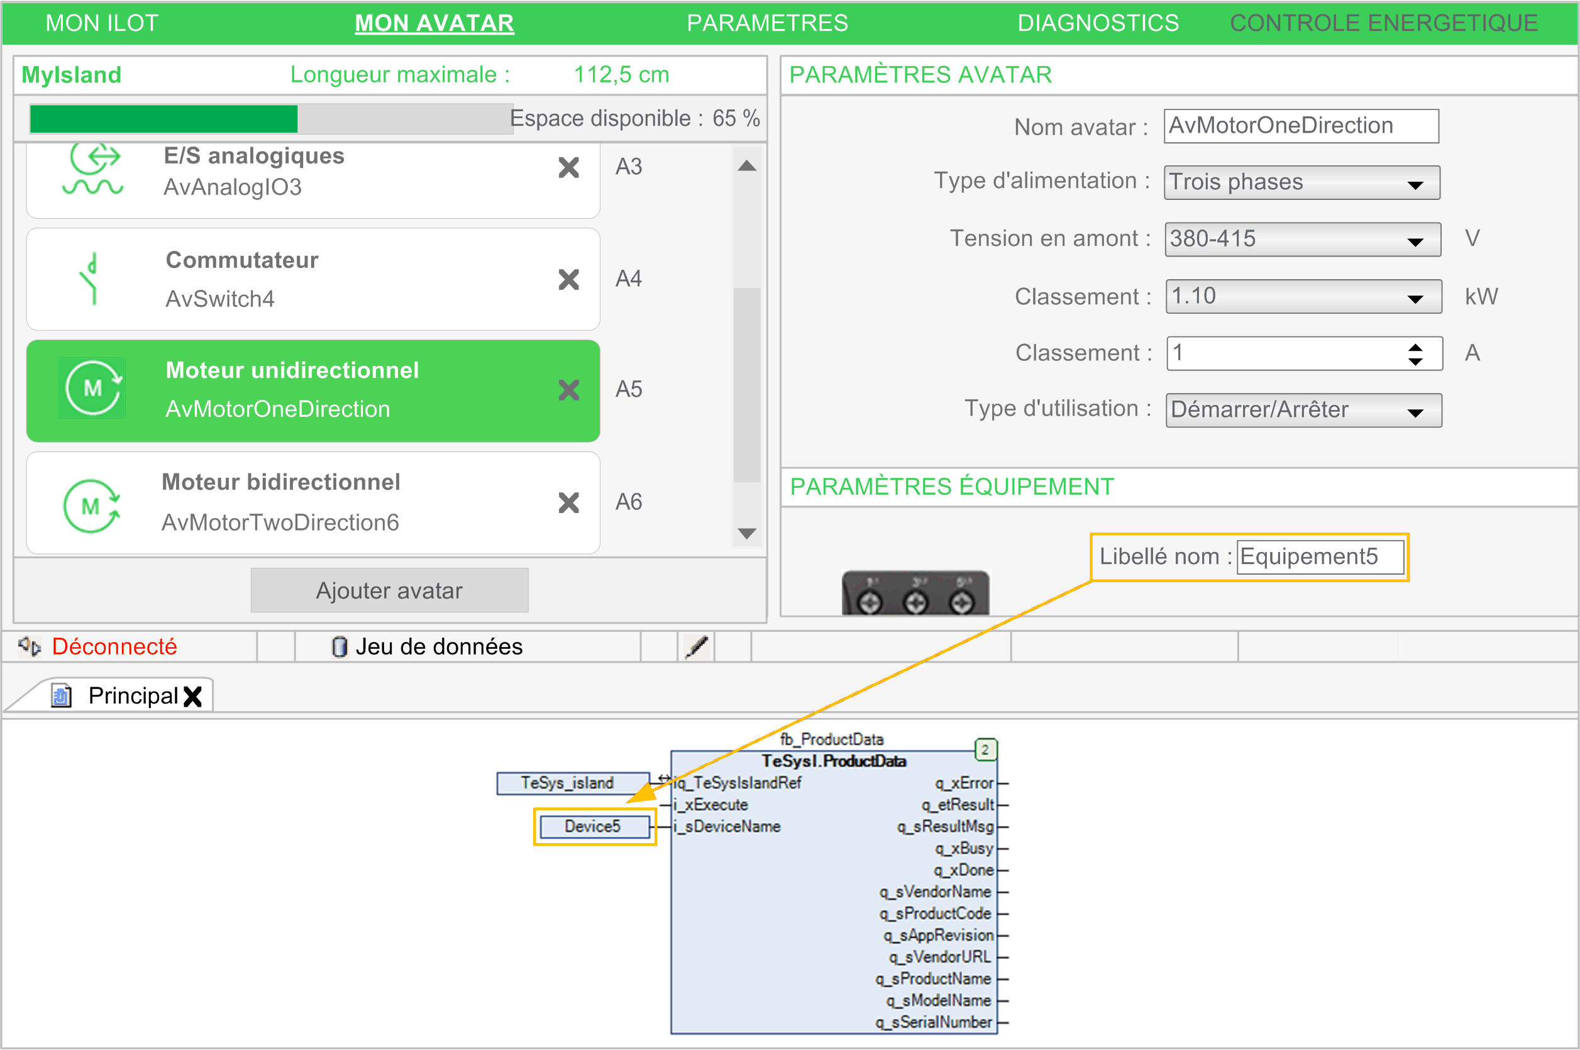The width and height of the screenshot is (1580, 1050).
Task: Click the Déconnecté connection status icon
Action: coord(30,647)
